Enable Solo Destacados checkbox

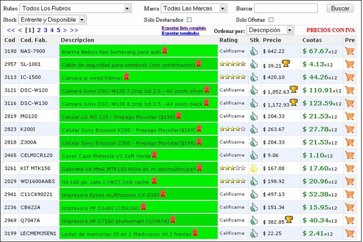(189, 20)
